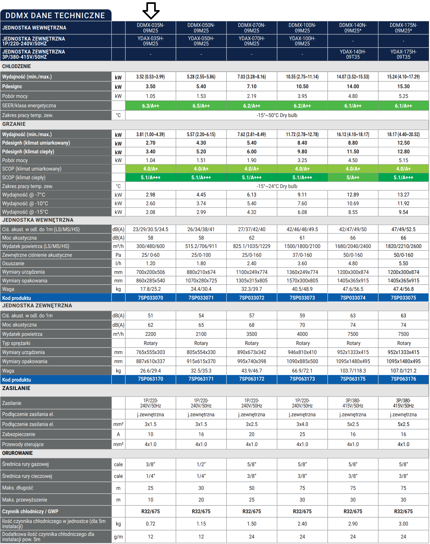Click indoor unit dimensions 700x200x506

pyautogui.click(x=151, y=272)
